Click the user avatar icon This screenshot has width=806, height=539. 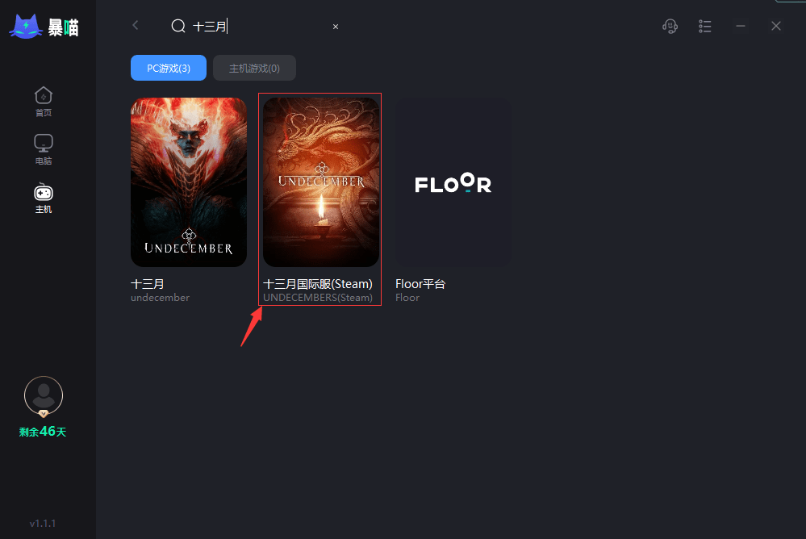click(x=44, y=395)
